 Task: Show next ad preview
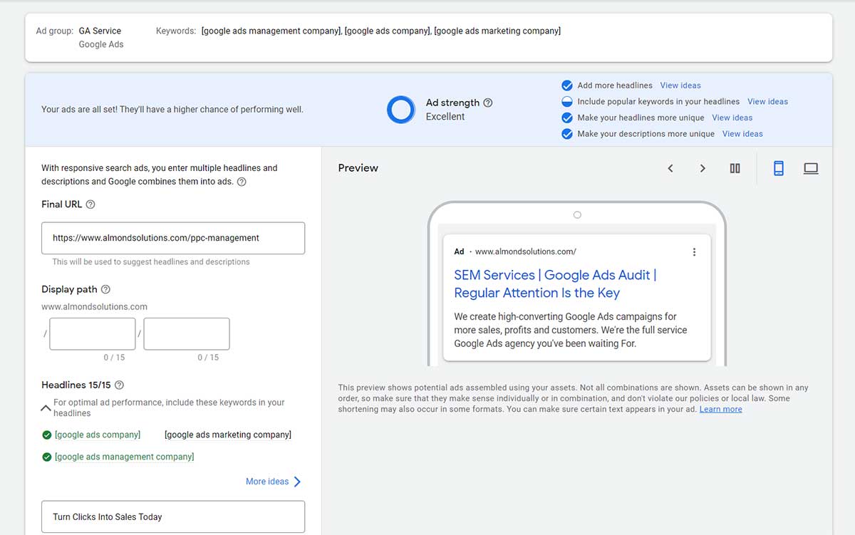pos(703,168)
